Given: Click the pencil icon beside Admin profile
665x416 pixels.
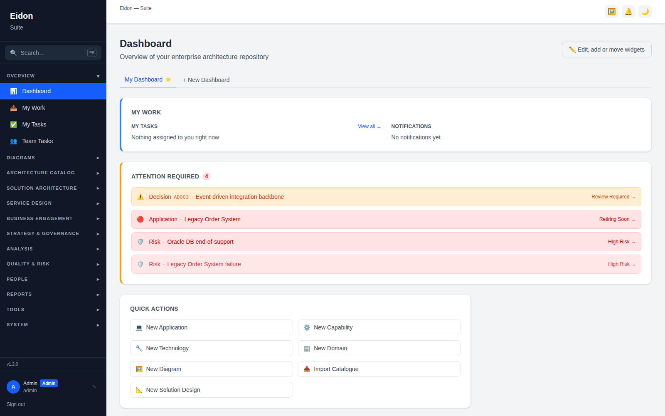Looking at the screenshot, I should [x=94, y=386].
